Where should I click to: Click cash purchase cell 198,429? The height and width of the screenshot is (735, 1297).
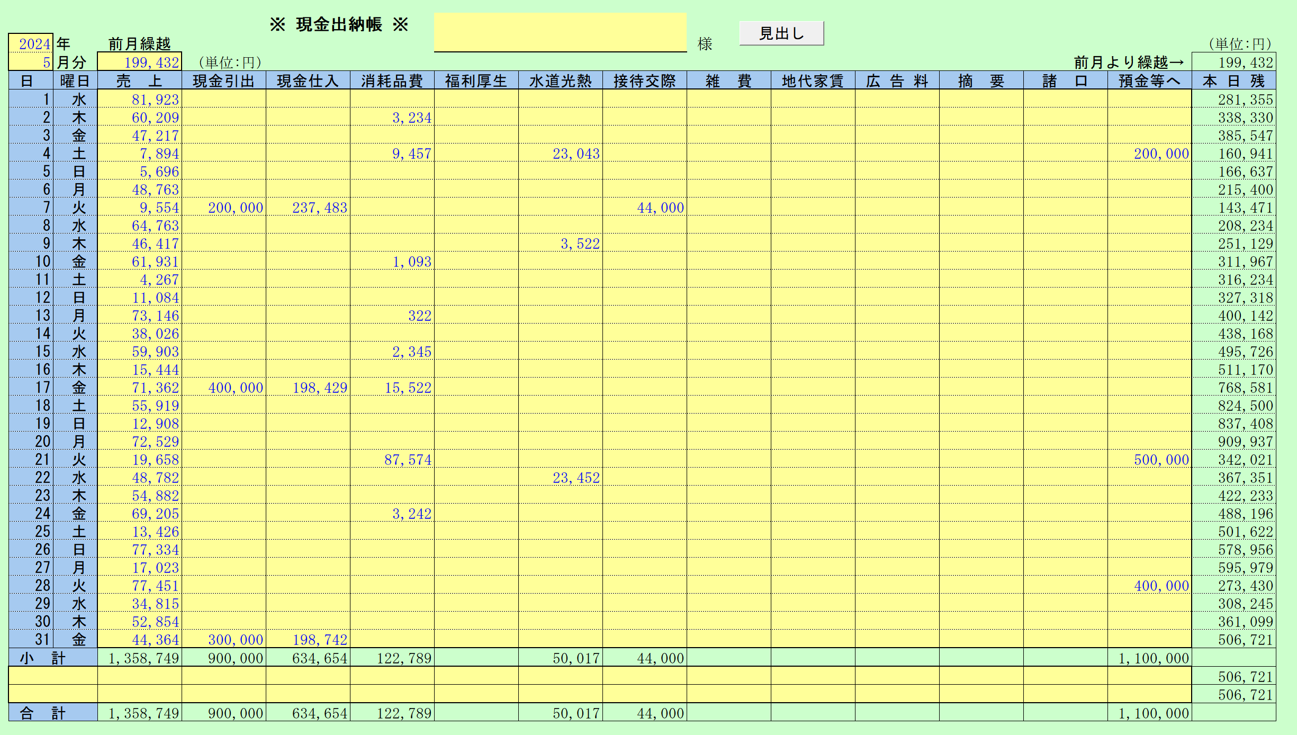(x=308, y=387)
